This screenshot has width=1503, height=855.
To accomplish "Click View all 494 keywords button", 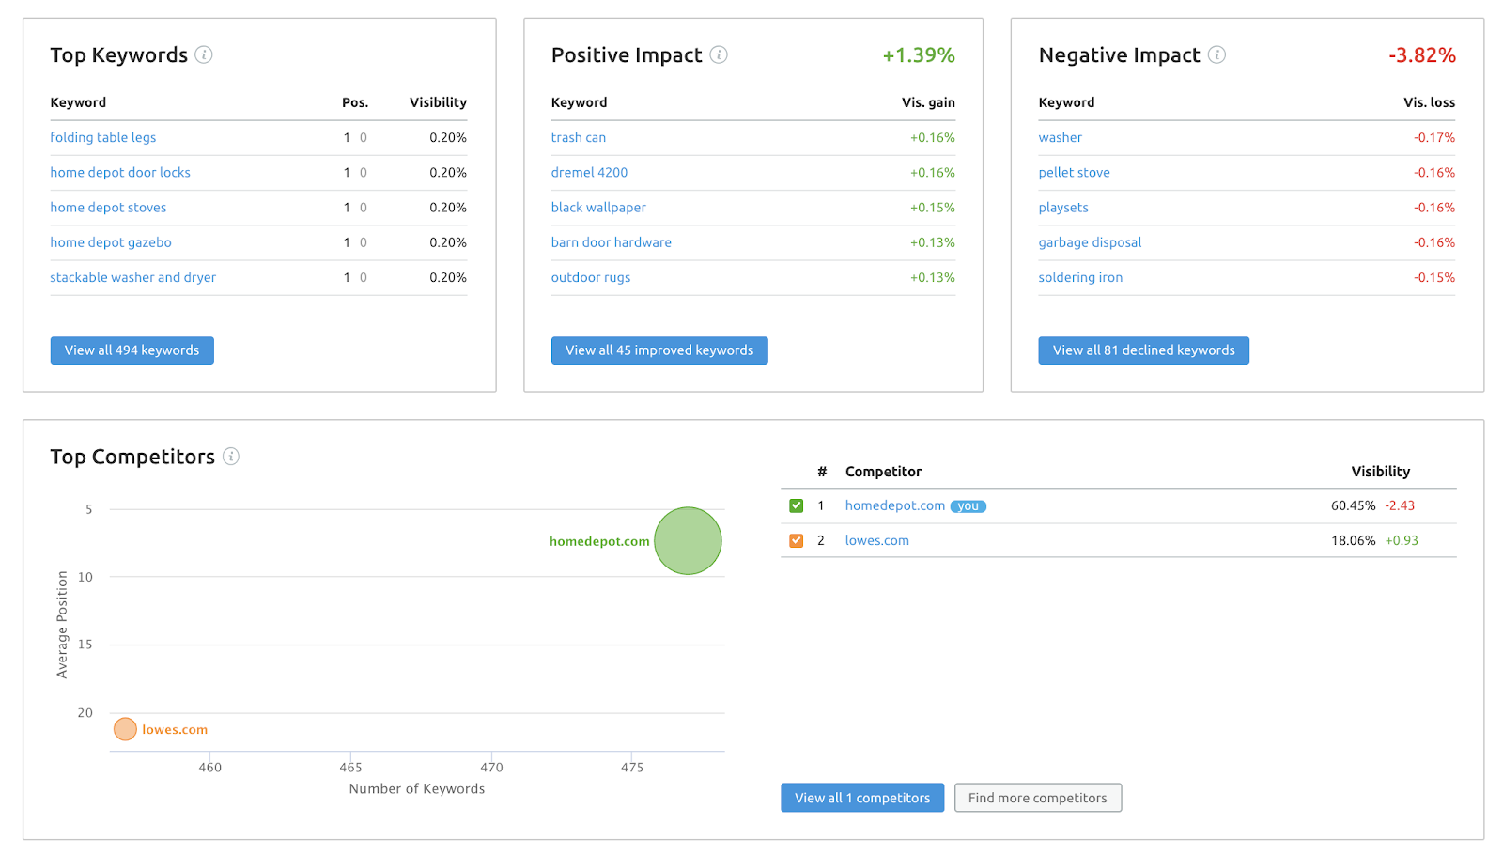I will (x=132, y=350).
